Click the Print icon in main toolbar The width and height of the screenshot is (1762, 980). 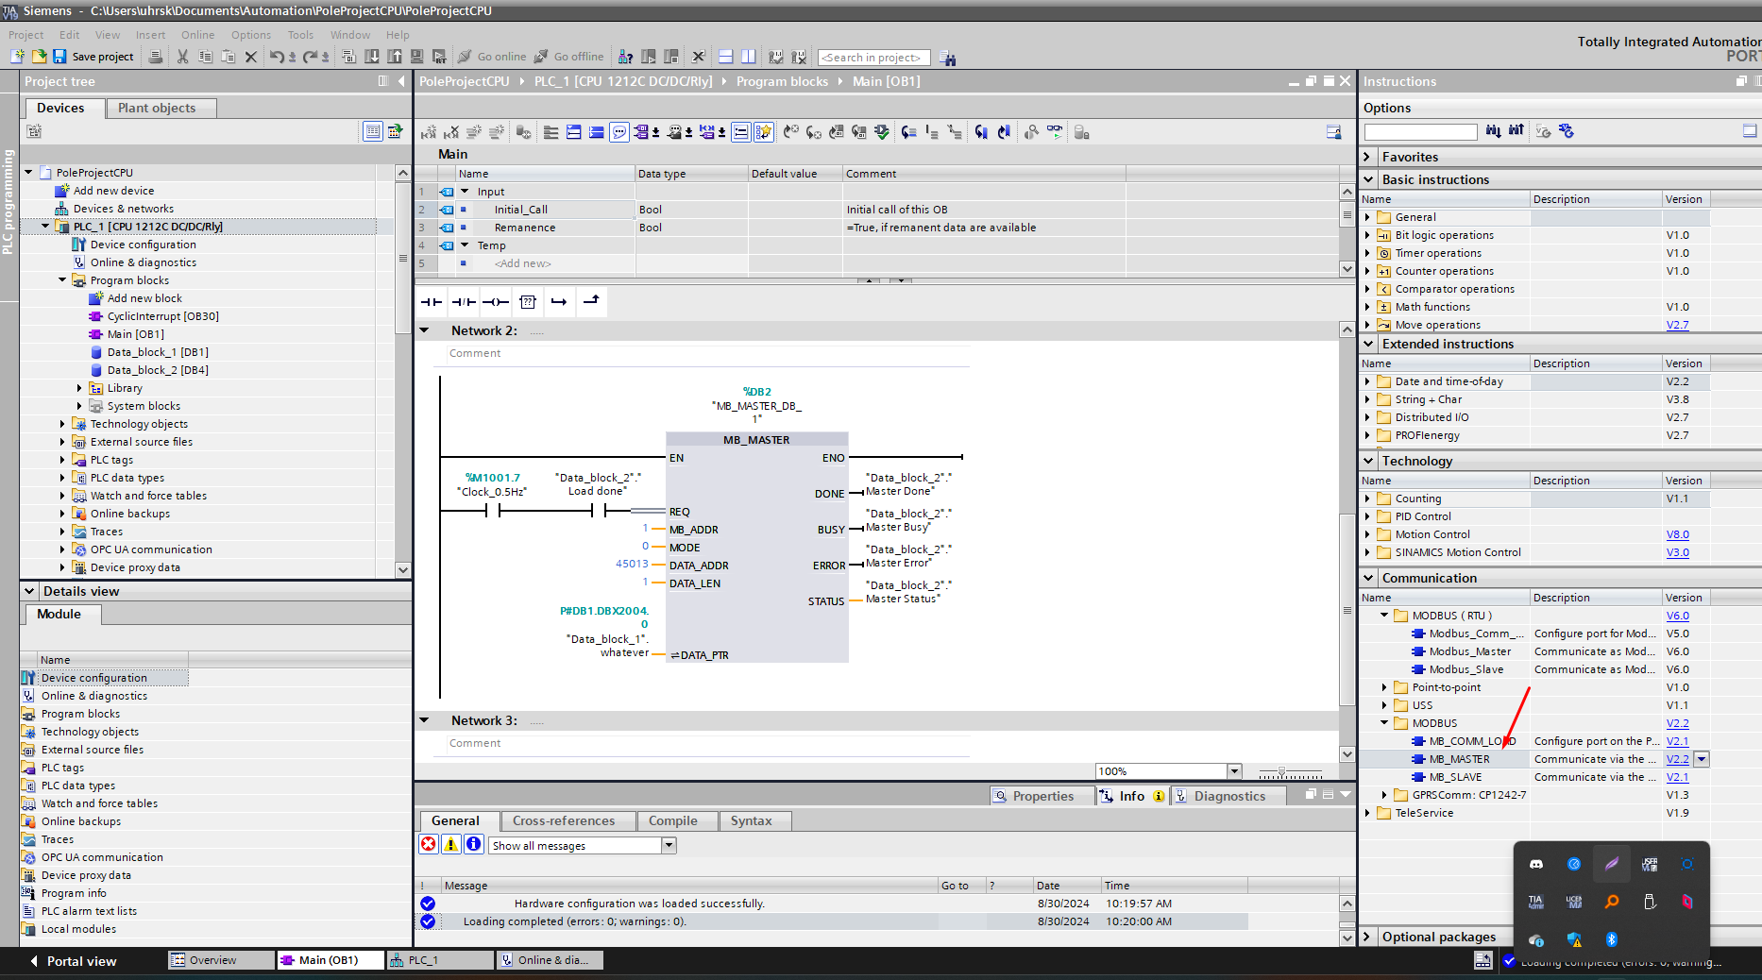pyautogui.click(x=156, y=57)
